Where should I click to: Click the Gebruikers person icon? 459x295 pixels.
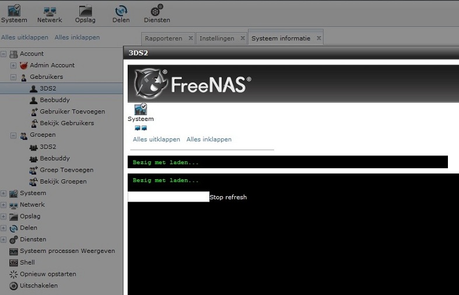(x=24, y=77)
